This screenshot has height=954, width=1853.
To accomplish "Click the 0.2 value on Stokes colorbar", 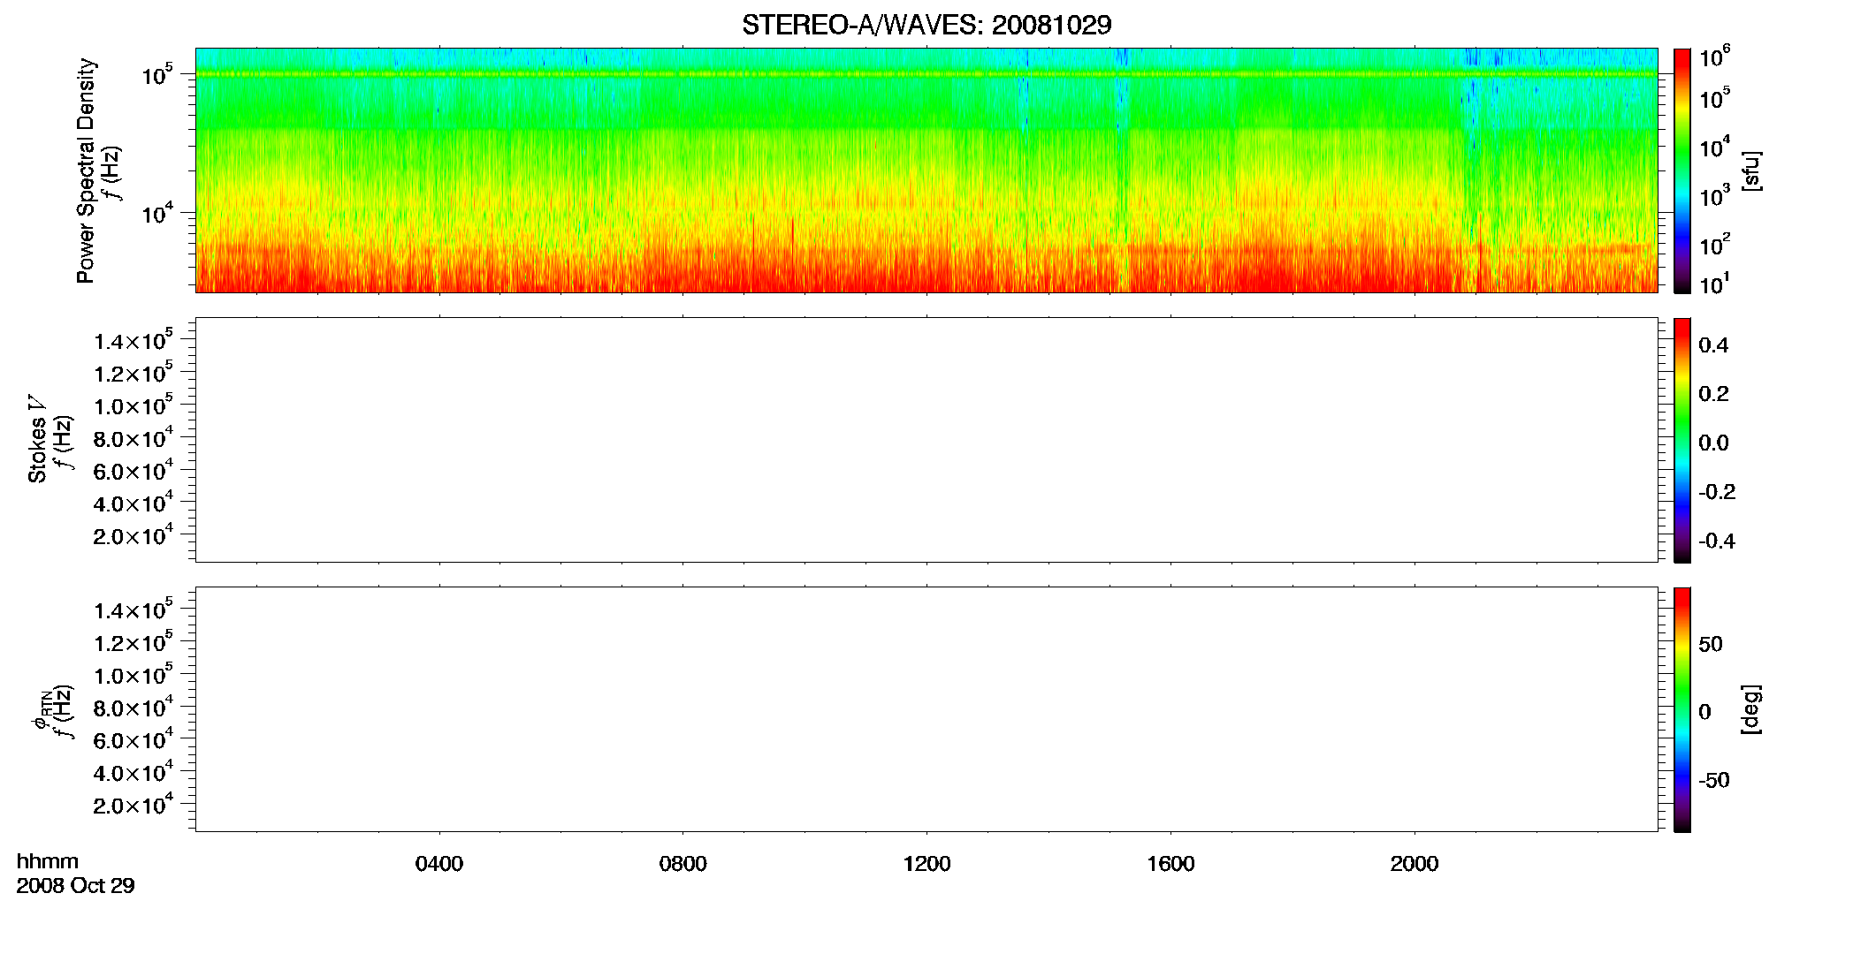I will point(1713,394).
